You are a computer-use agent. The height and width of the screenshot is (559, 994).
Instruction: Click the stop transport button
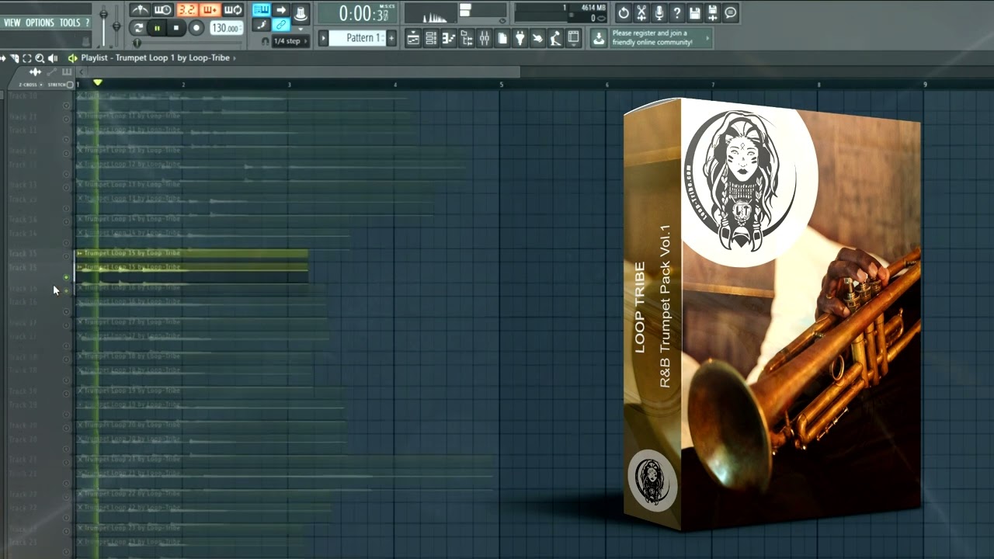pos(176,28)
